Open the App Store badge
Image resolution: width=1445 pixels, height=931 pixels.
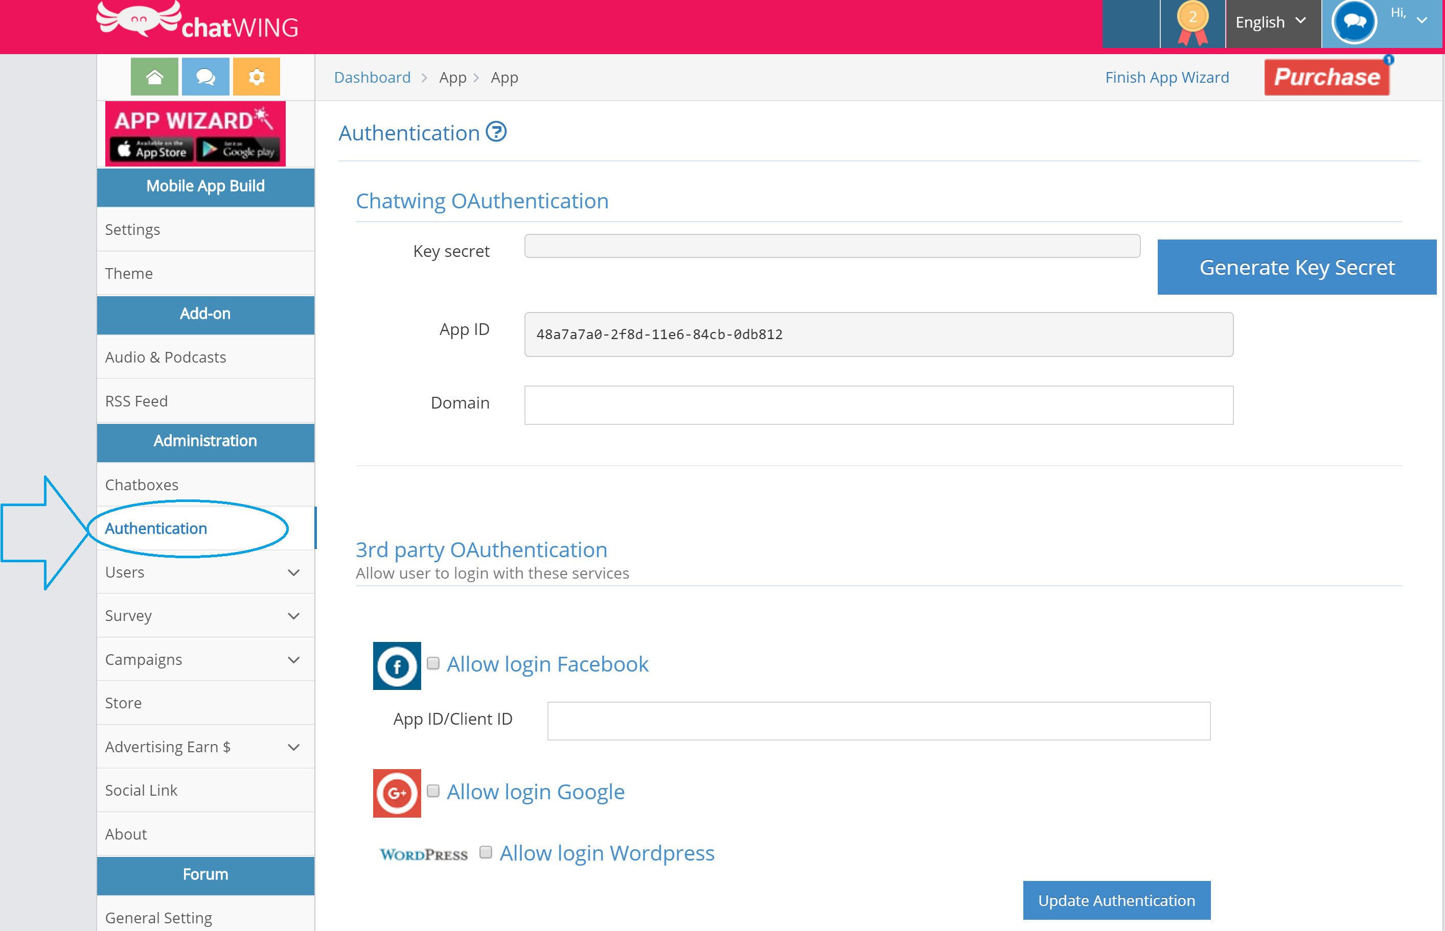(x=152, y=149)
